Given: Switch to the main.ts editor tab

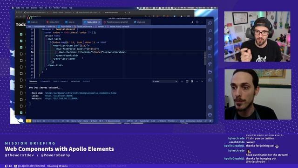Looking at the screenshot, I should click(34, 22).
